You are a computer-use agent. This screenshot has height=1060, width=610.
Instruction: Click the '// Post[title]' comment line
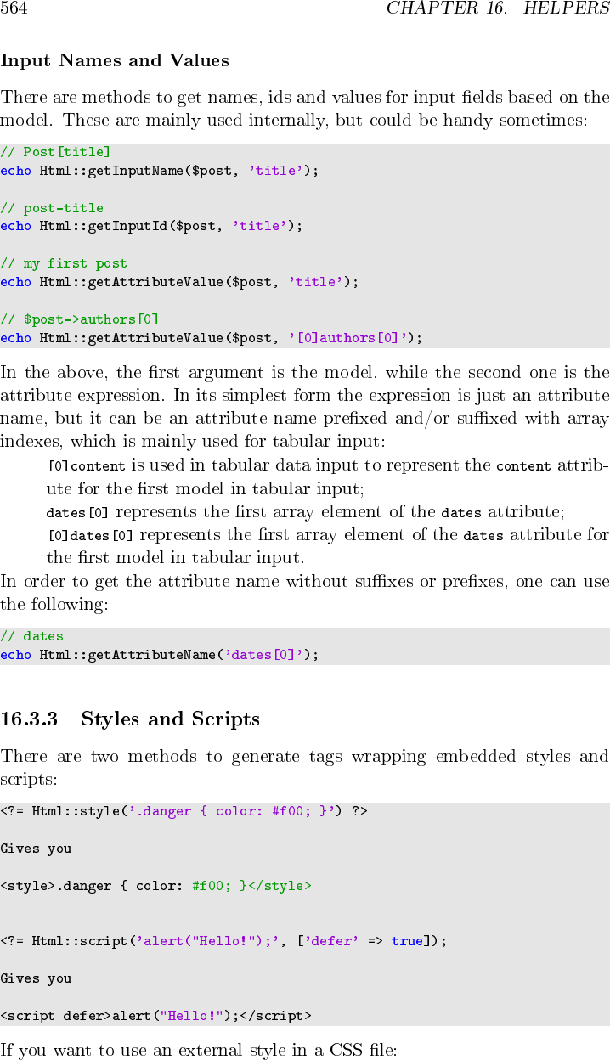[55, 152]
